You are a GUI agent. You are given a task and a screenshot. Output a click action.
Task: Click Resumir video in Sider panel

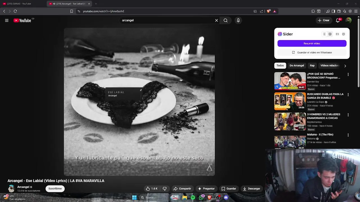pyautogui.click(x=312, y=43)
